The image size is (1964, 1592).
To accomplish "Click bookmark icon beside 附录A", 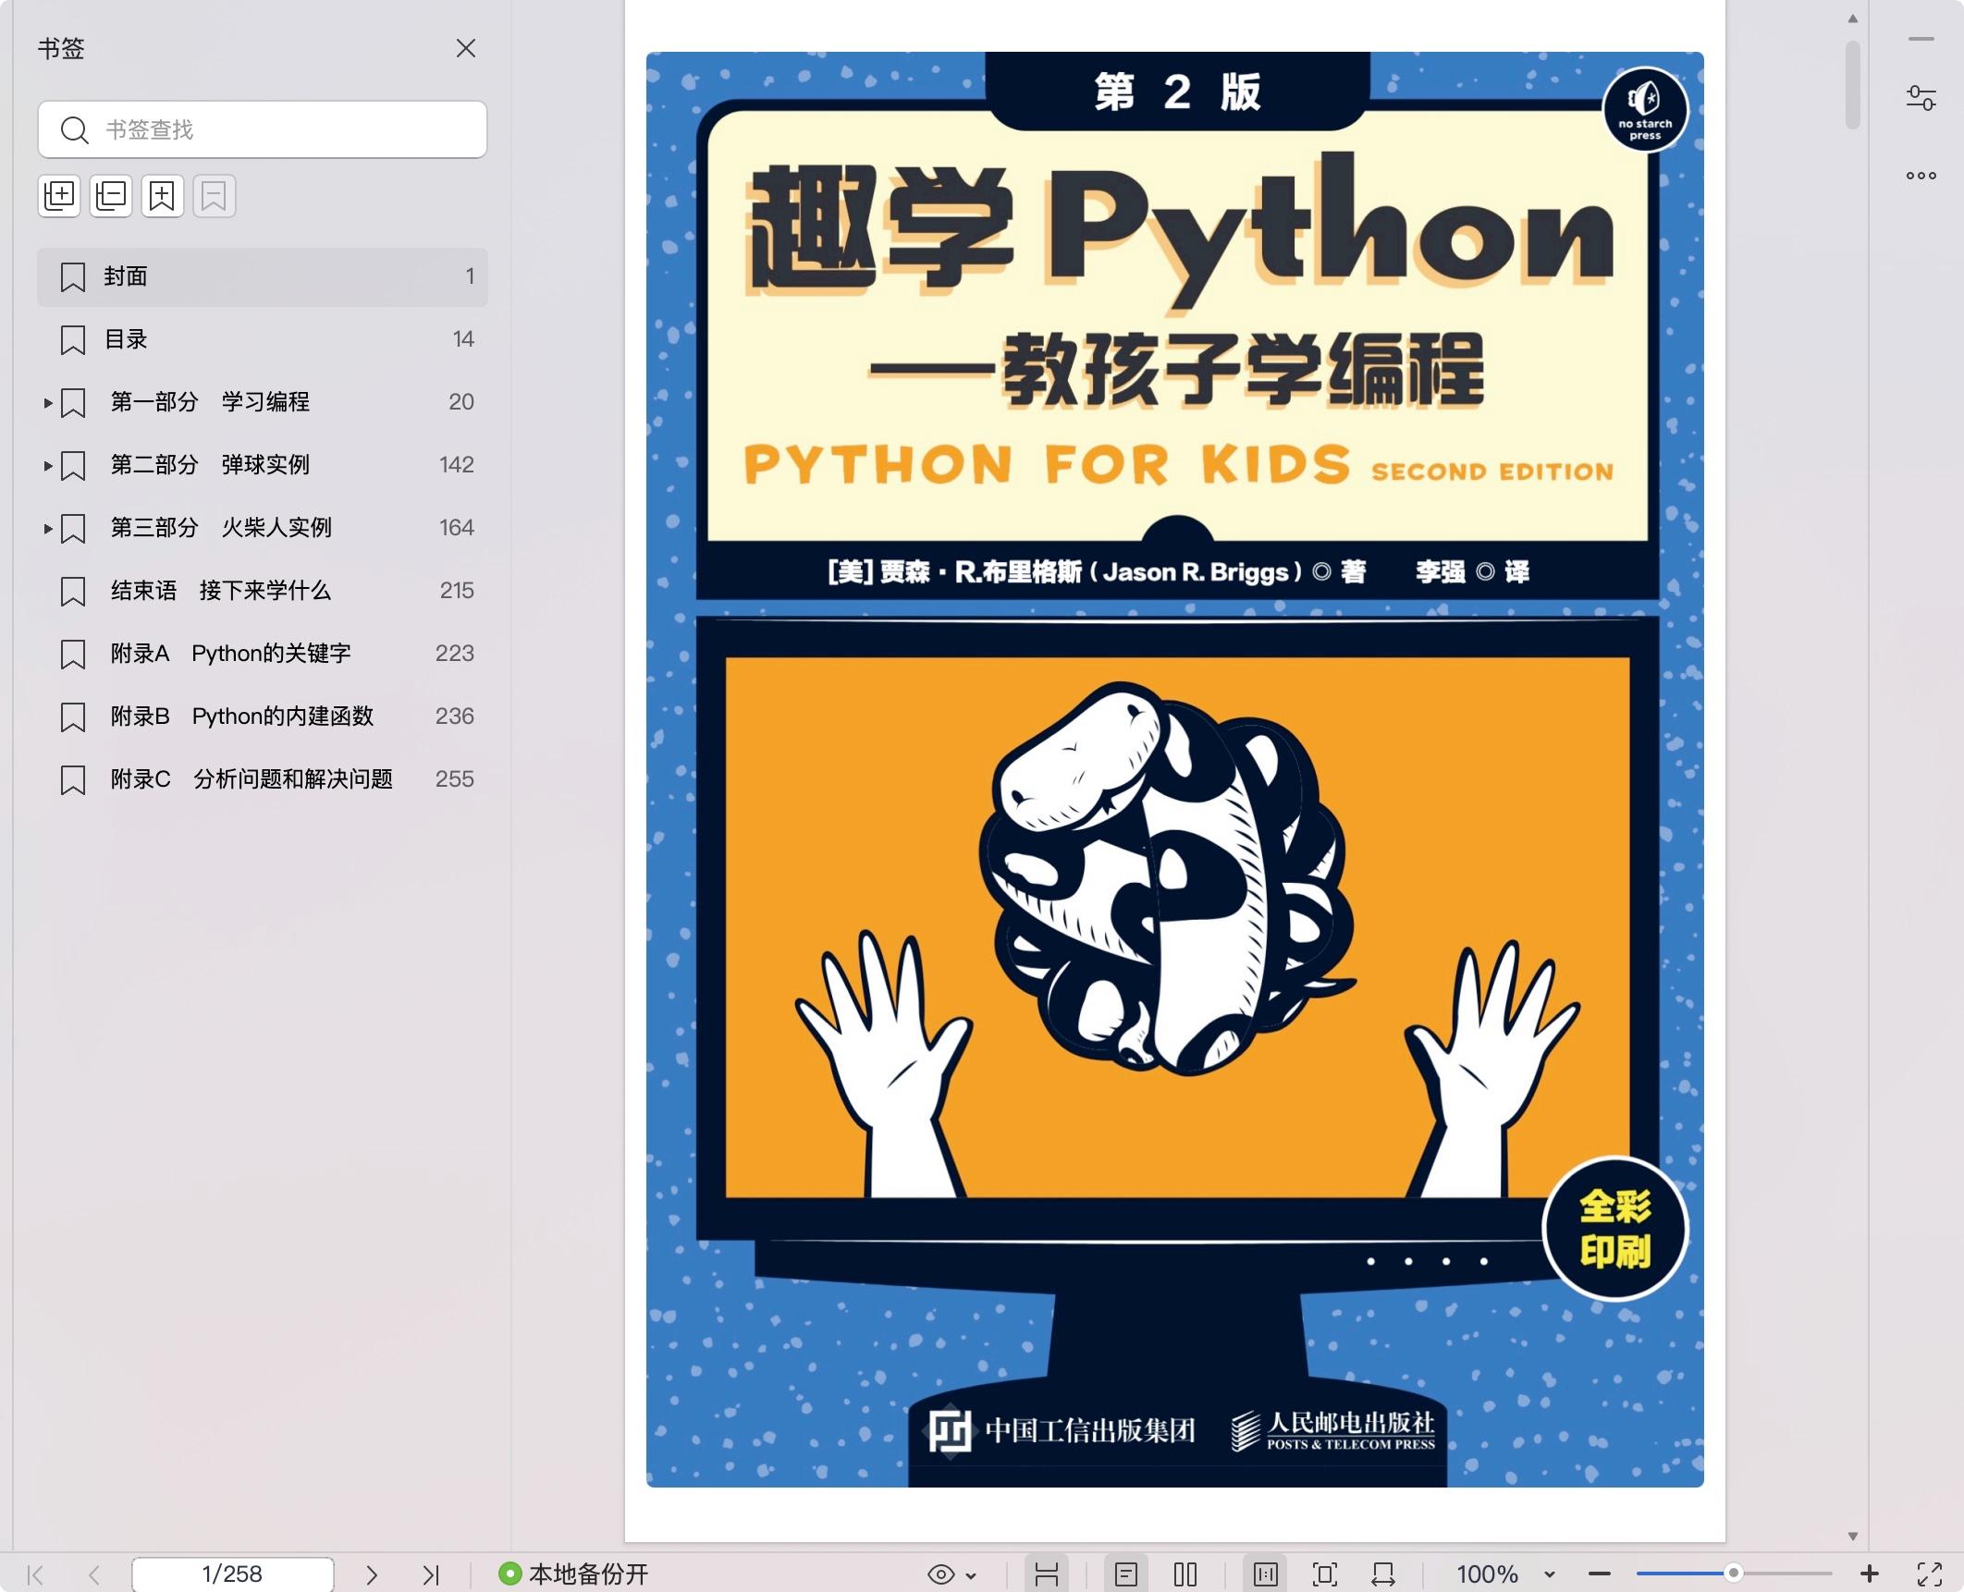I will point(73,655).
